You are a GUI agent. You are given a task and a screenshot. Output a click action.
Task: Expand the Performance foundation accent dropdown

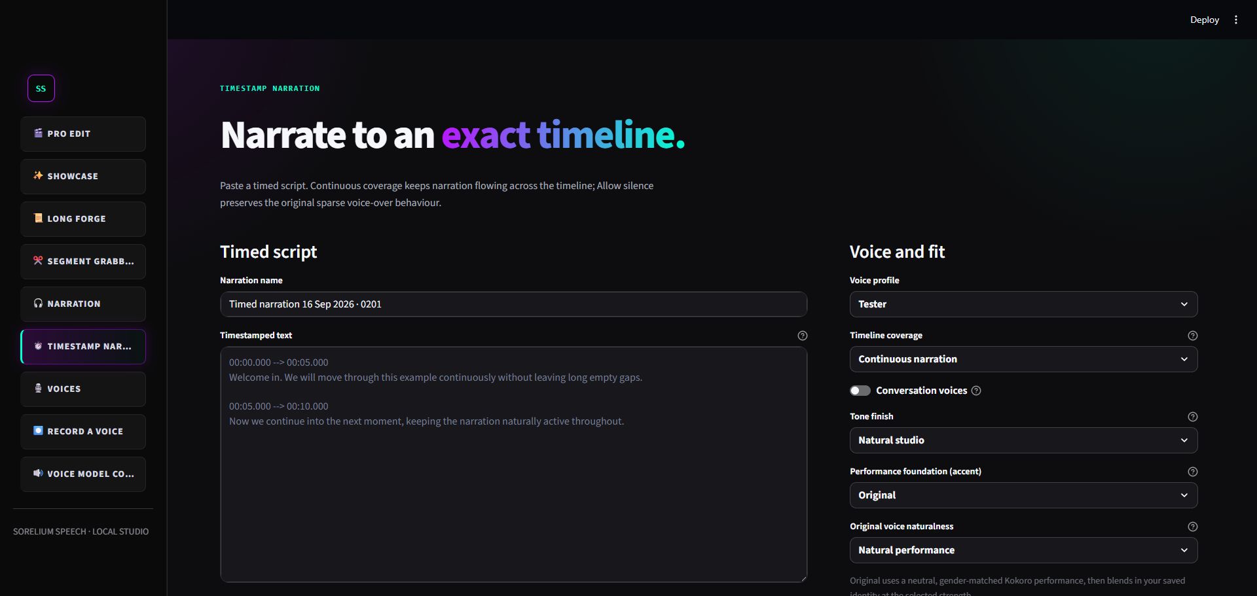point(1023,495)
